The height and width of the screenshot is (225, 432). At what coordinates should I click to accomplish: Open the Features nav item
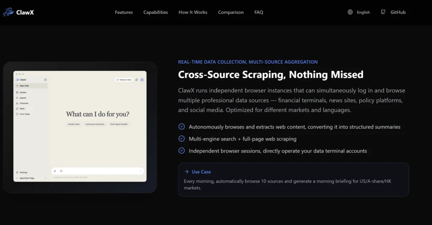pyautogui.click(x=124, y=12)
